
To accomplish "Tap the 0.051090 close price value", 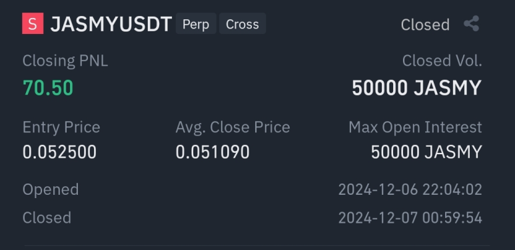I will tap(213, 152).
